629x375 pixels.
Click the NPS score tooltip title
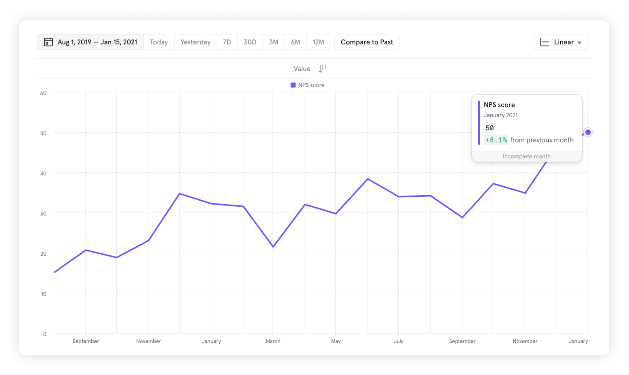click(499, 105)
